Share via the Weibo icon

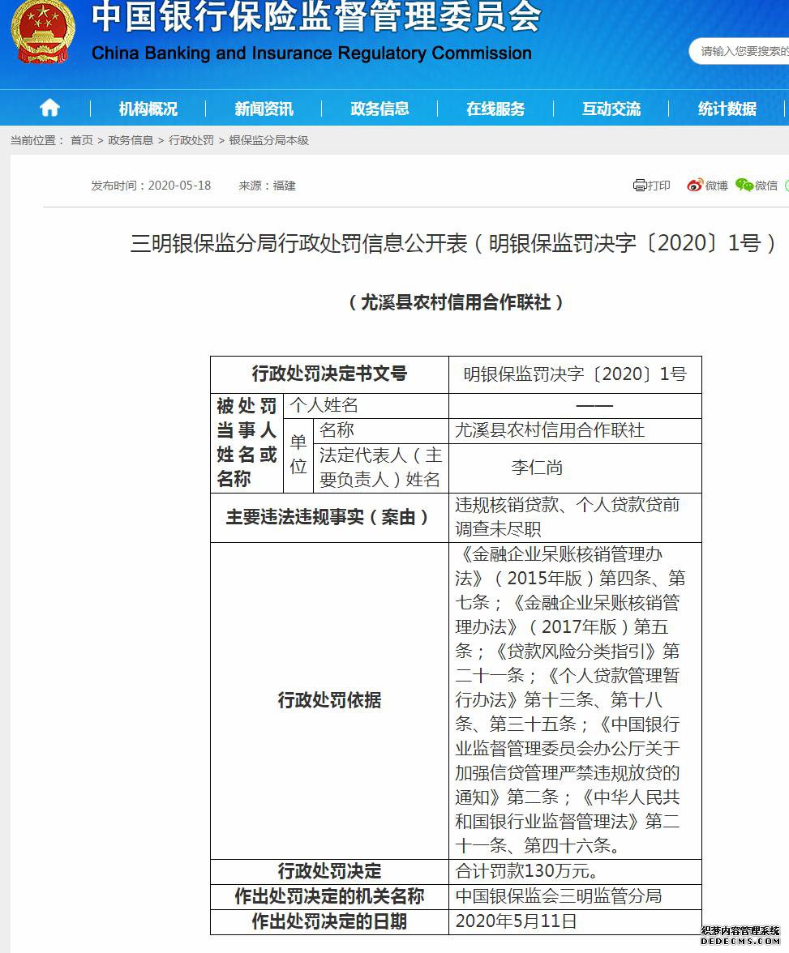click(695, 186)
